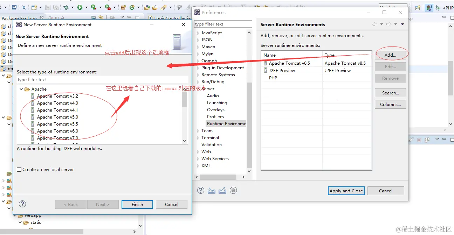Check 'Create a new local server' checkbox
The image size is (454, 235).
pos(19,170)
